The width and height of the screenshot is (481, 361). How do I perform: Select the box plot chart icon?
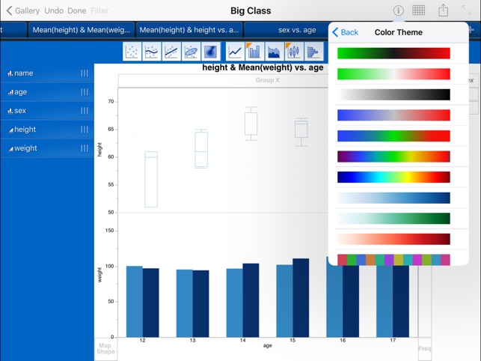294,52
